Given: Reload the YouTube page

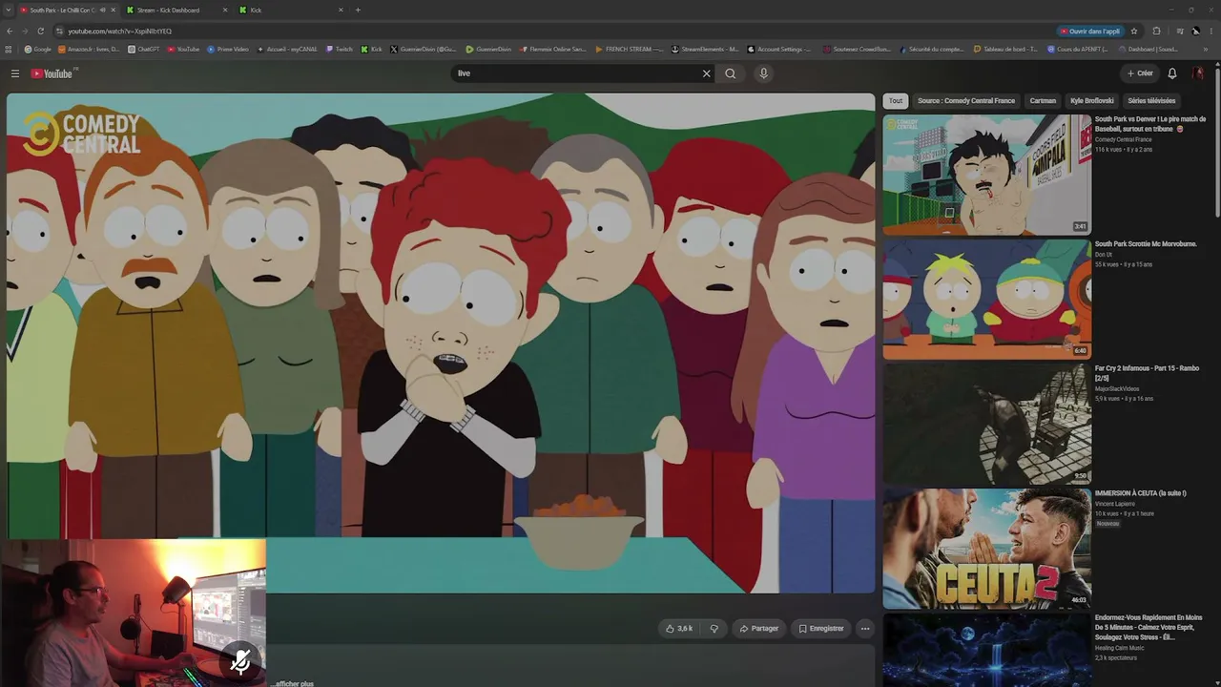Looking at the screenshot, I should (40, 31).
